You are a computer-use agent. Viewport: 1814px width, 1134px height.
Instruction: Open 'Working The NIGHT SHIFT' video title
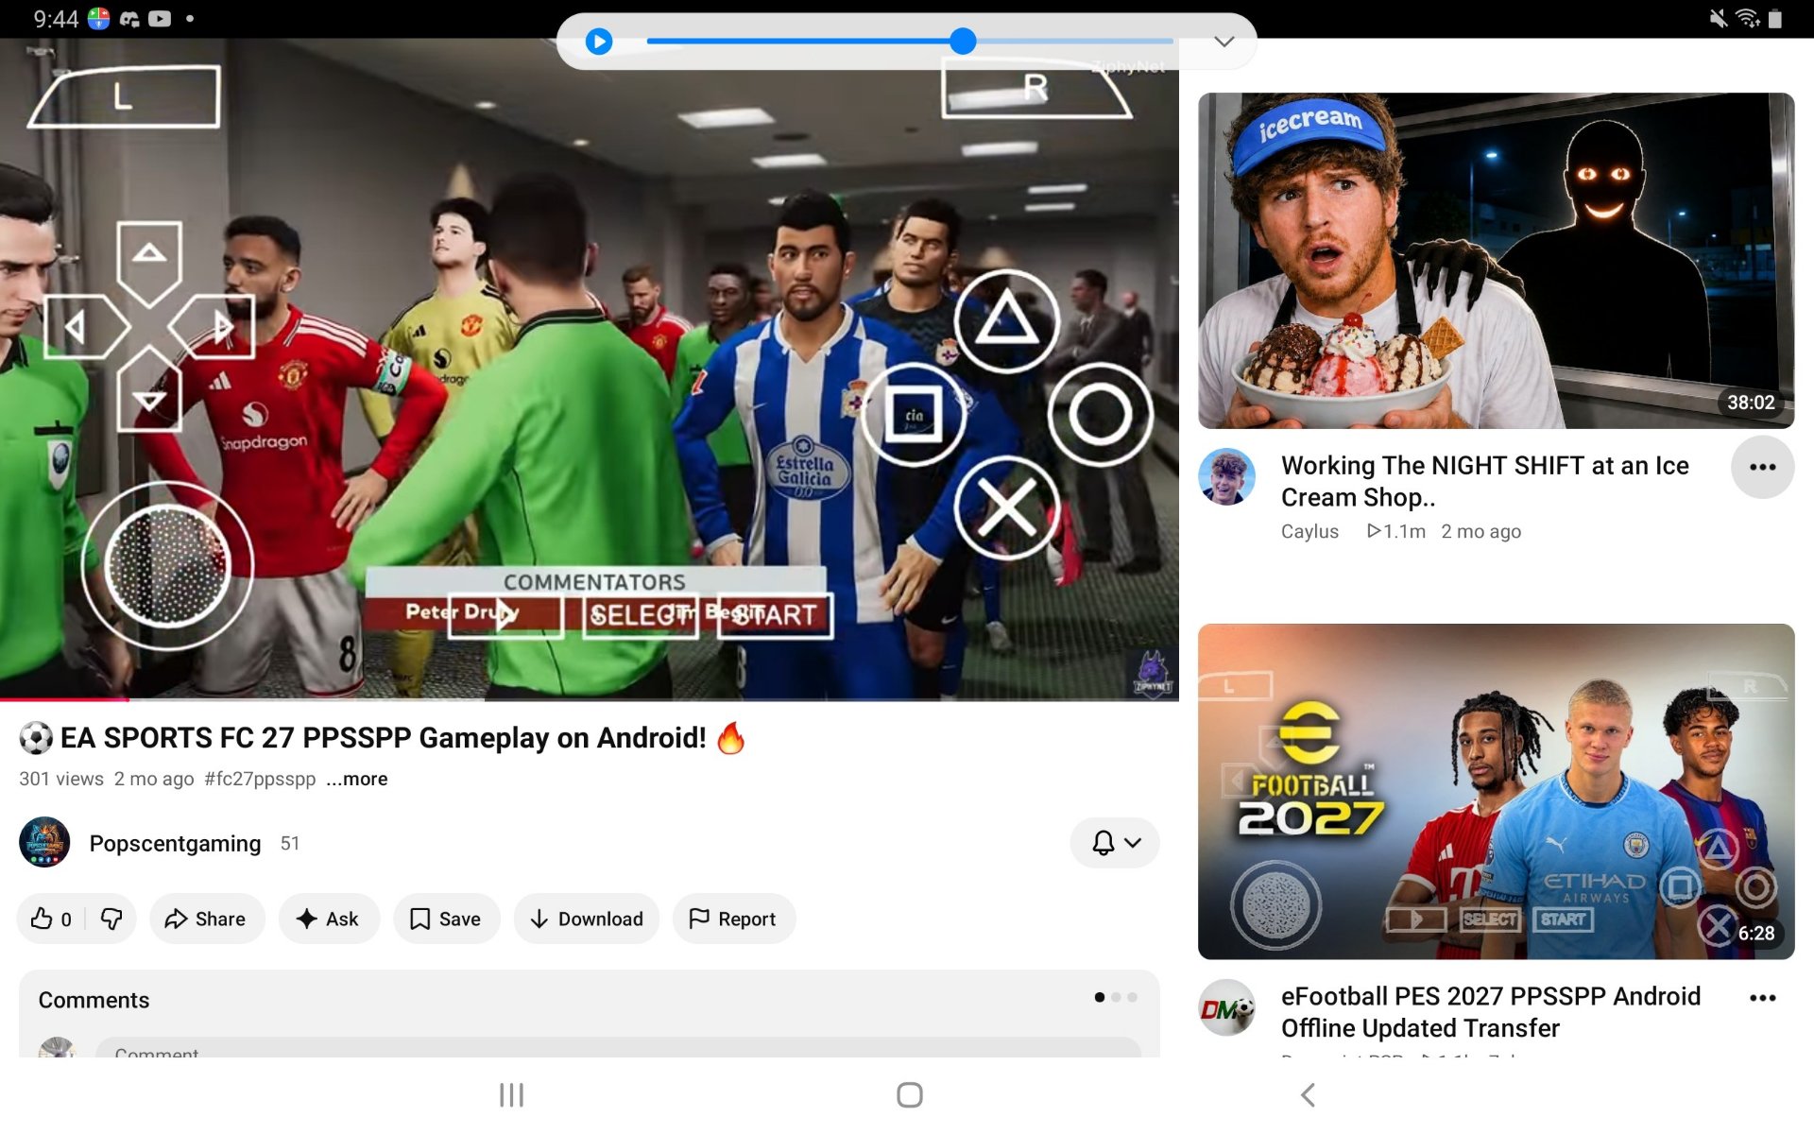[x=1485, y=481]
